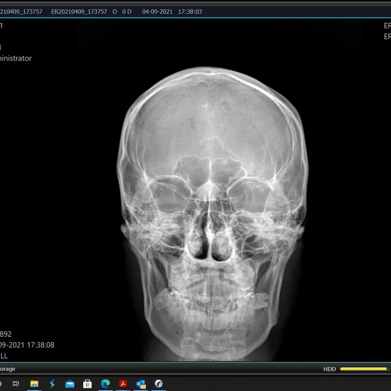Open the Mail app icon
Viewport: 391px width, 391px height.
click(x=70, y=384)
